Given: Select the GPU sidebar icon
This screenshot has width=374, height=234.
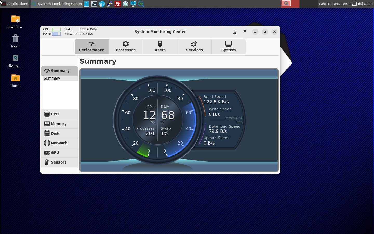Looking at the screenshot, I should (x=47, y=153).
